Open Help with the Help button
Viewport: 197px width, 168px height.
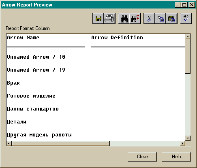[x=176, y=157]
